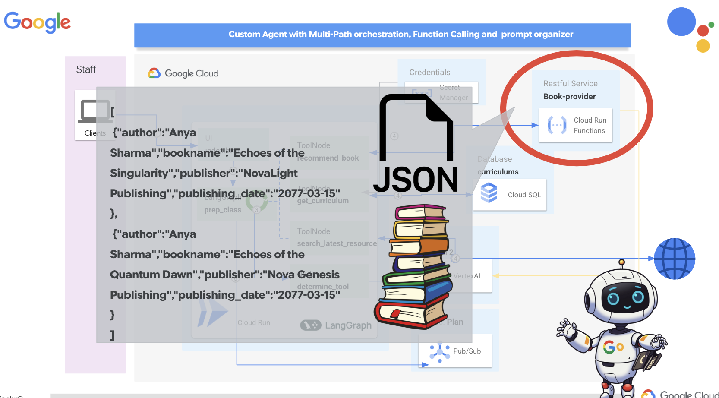This screenshot has height=398, width=719.
Task: Click the globe icon near VertexAI
Action: (674, 259)
